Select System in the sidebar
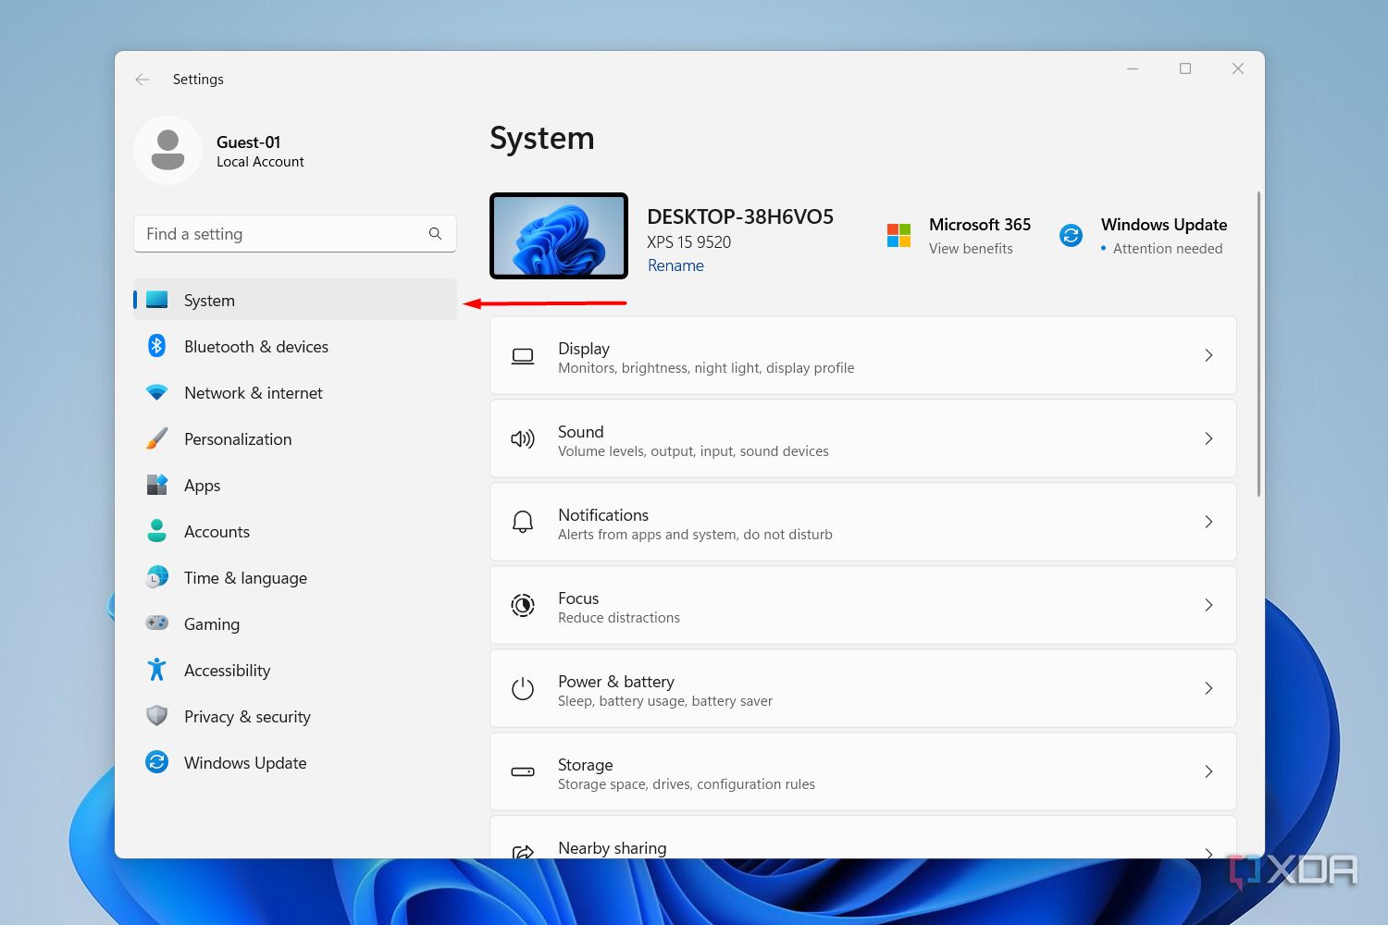The width and height of the screenshot is (1388, 925). pyautogui.click(x=209, y=300)
